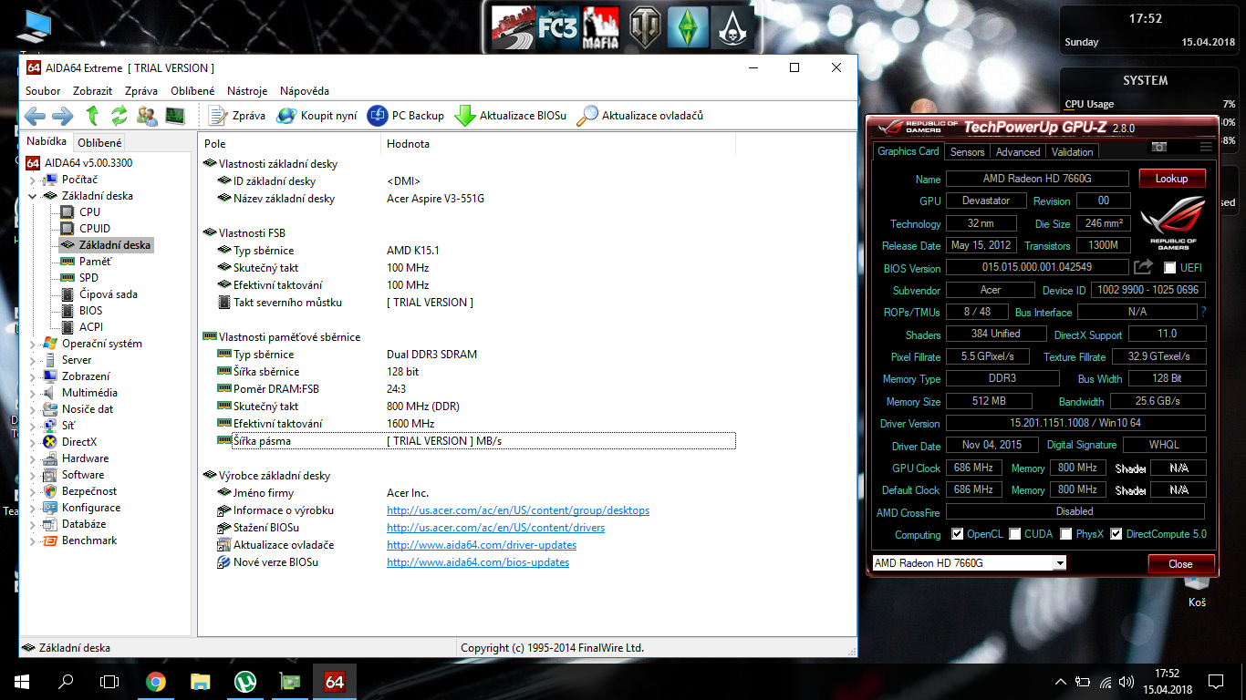Open the Zobrazit menu

coord(92,91)
